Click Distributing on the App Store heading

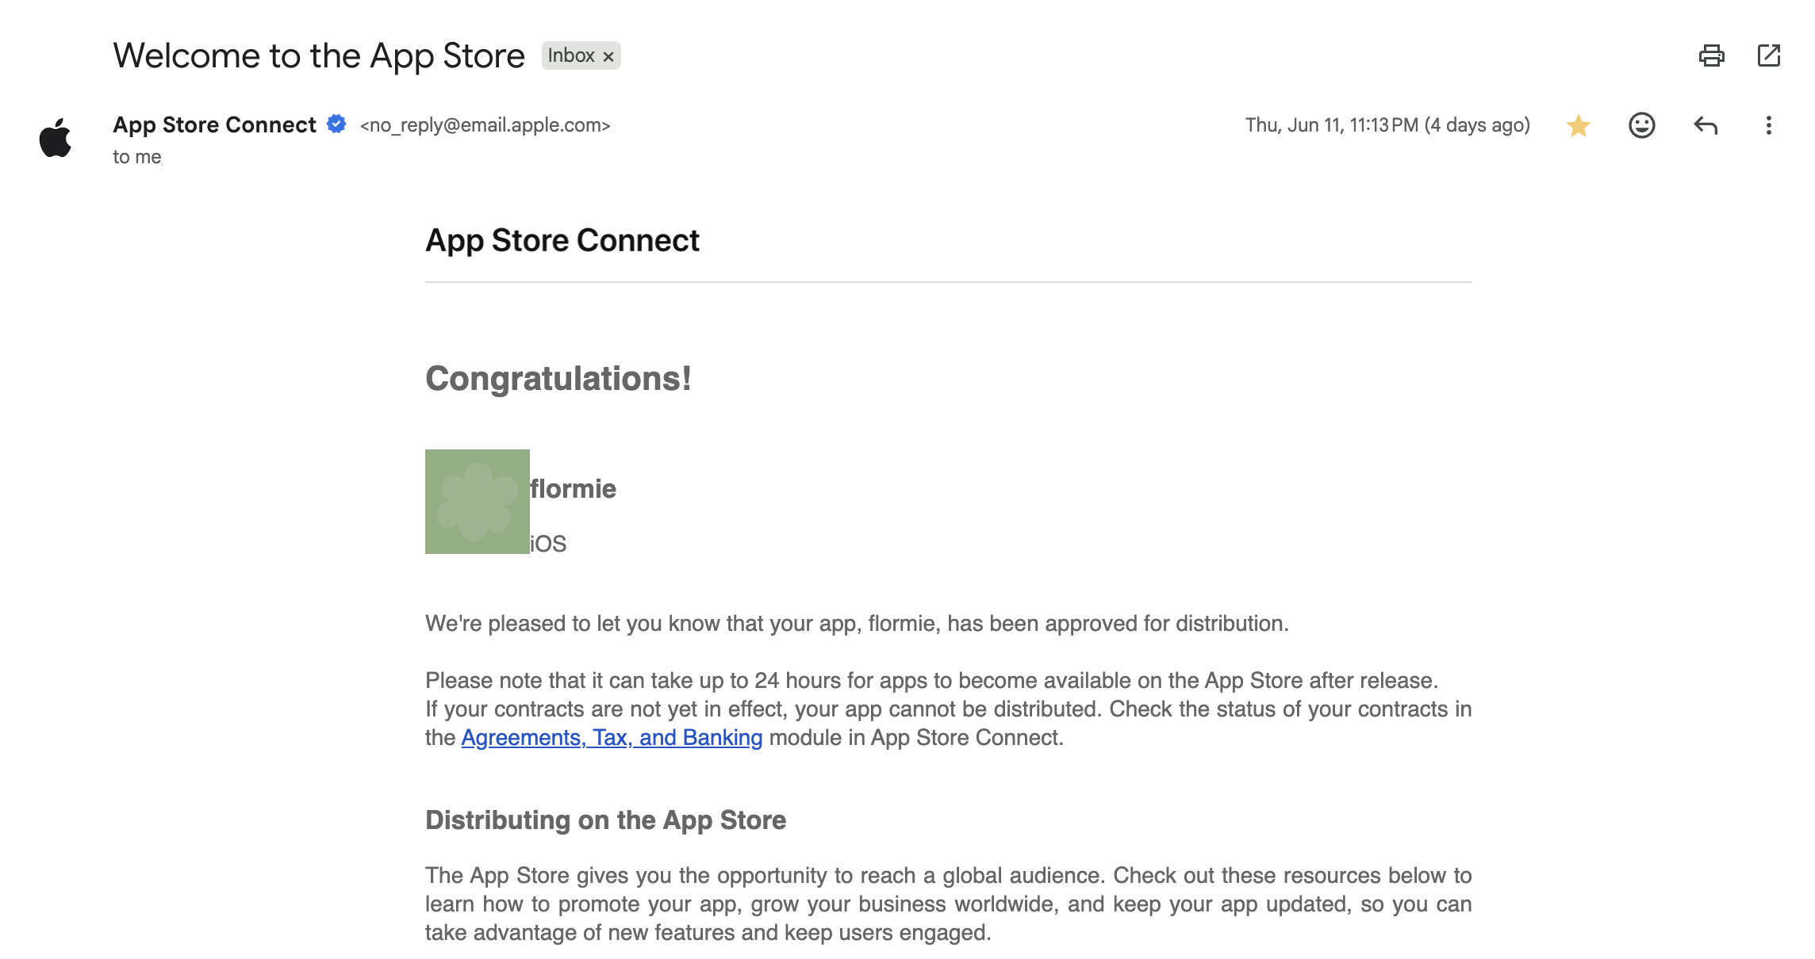606,820
